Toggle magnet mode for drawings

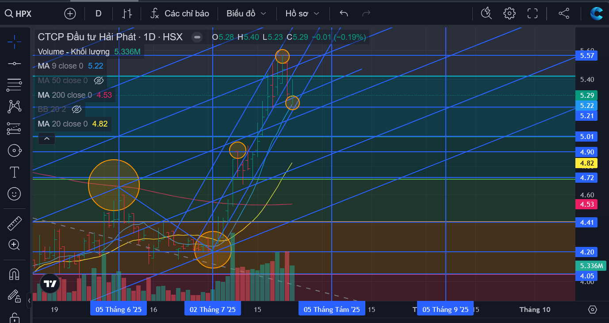tap(14, 274)
